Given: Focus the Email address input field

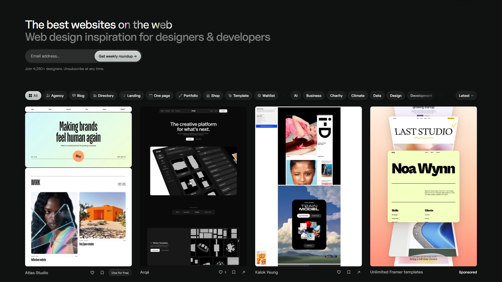Looking at the screenshot, I should click(x=60, y=56).
